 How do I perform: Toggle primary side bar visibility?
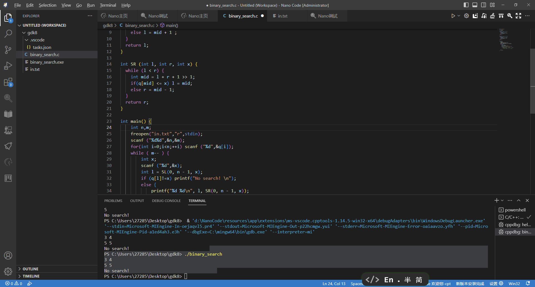tap(466, 5)
